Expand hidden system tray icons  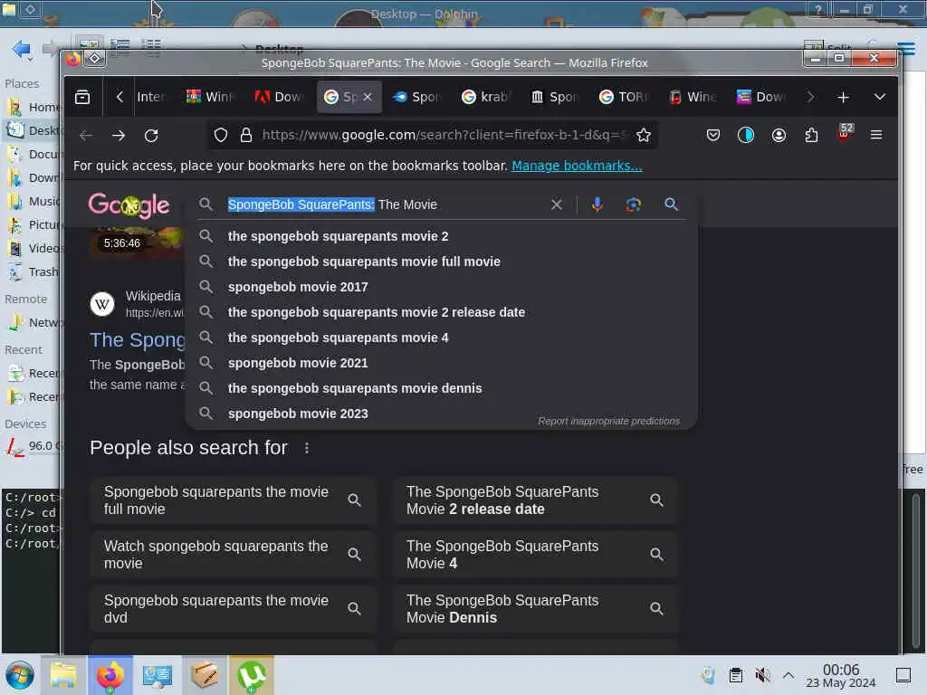click(x=788, y=675)
